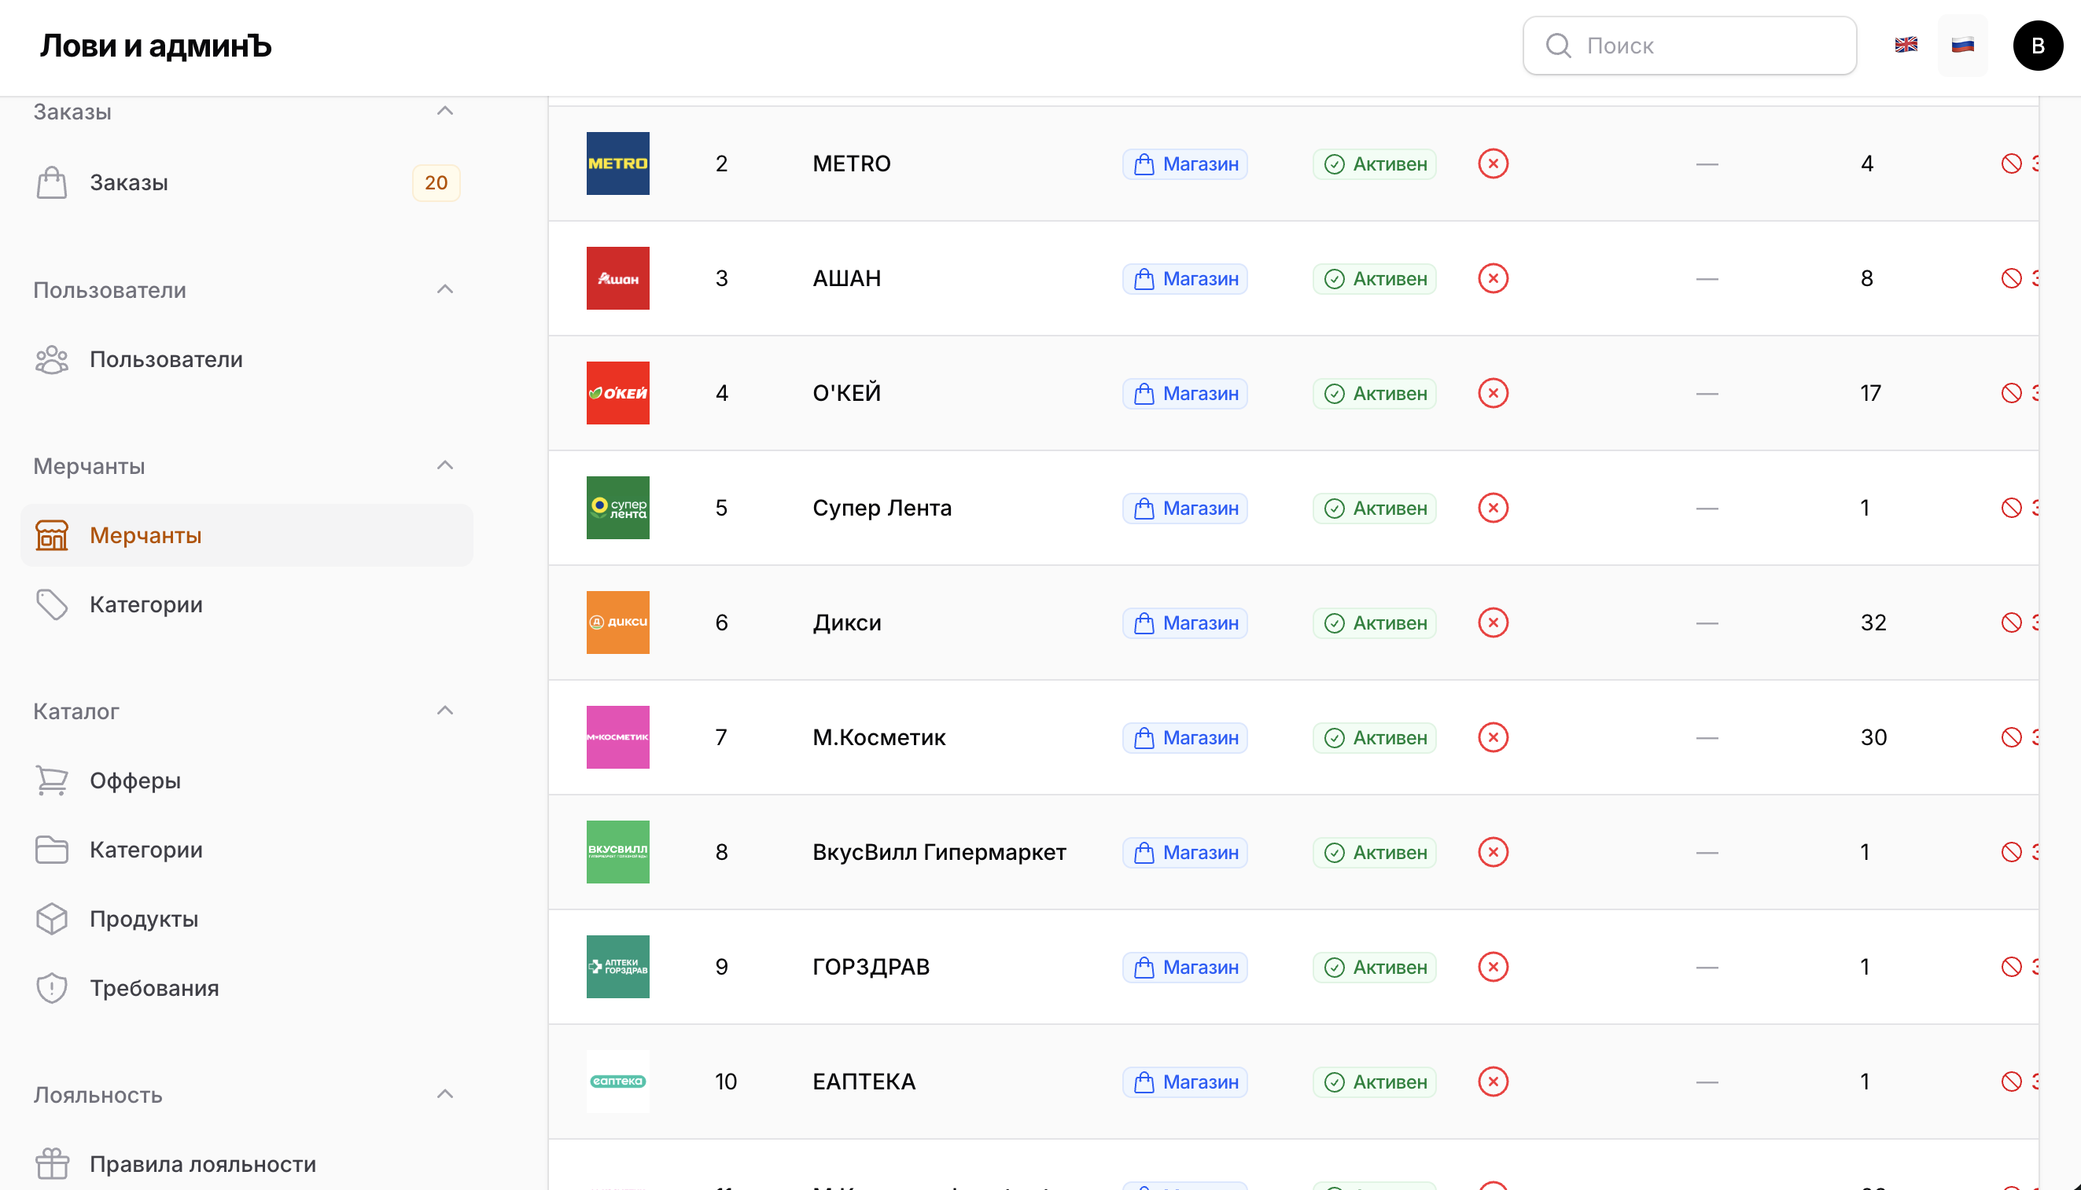Click the red X icon in ЕАПТЕКА row
2081x1190 pixels.
pos(1493,1082)
